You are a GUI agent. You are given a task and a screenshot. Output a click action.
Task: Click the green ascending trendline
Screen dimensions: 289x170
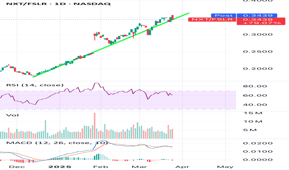tap(111, 45)
